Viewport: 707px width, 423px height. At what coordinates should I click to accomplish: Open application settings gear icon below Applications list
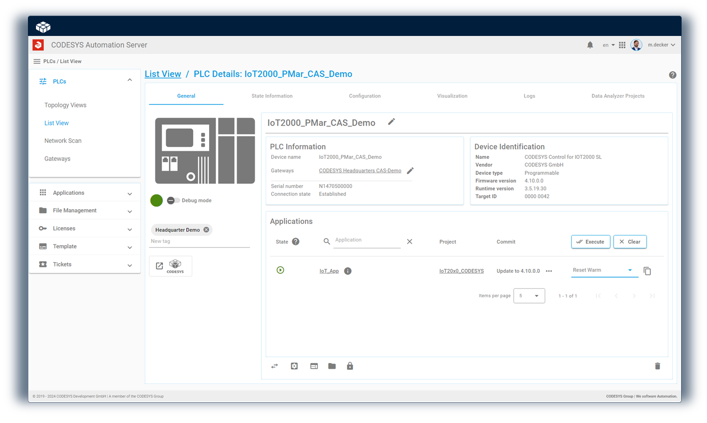click(x=294, y=366)
